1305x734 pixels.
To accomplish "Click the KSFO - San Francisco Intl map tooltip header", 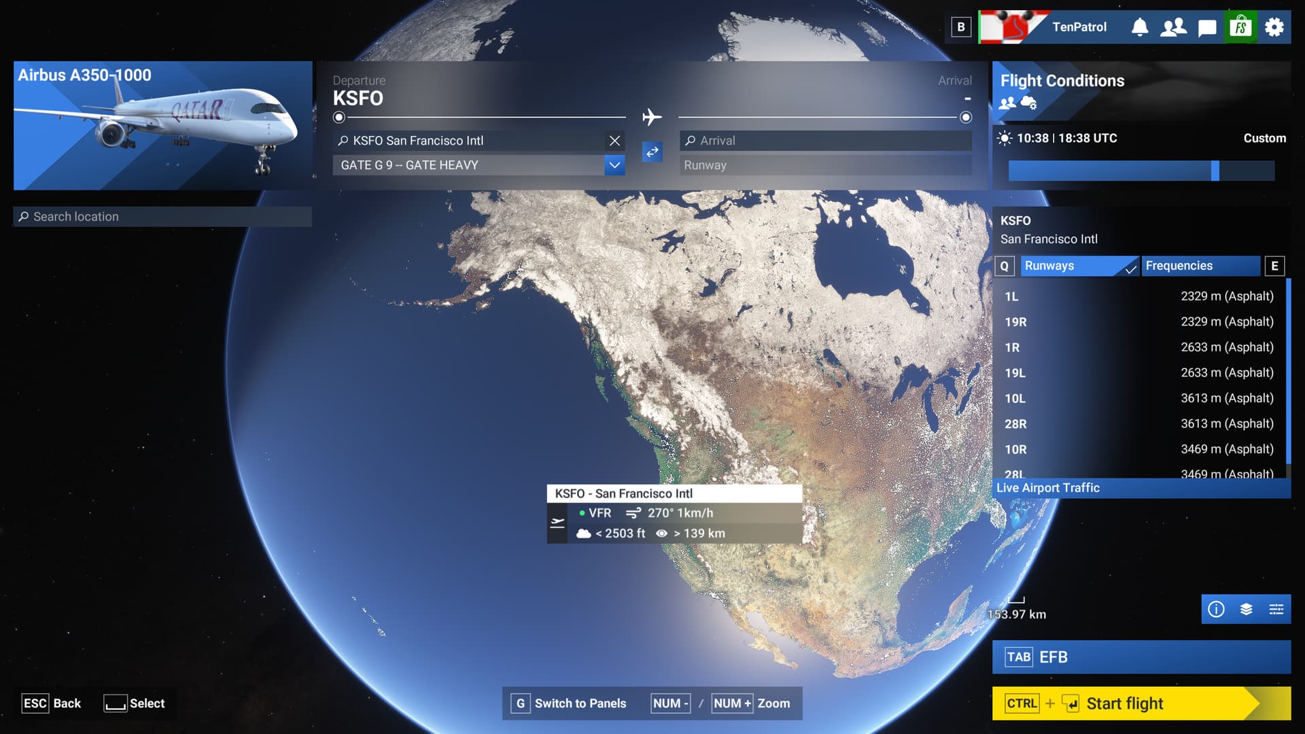I will 674,493.
